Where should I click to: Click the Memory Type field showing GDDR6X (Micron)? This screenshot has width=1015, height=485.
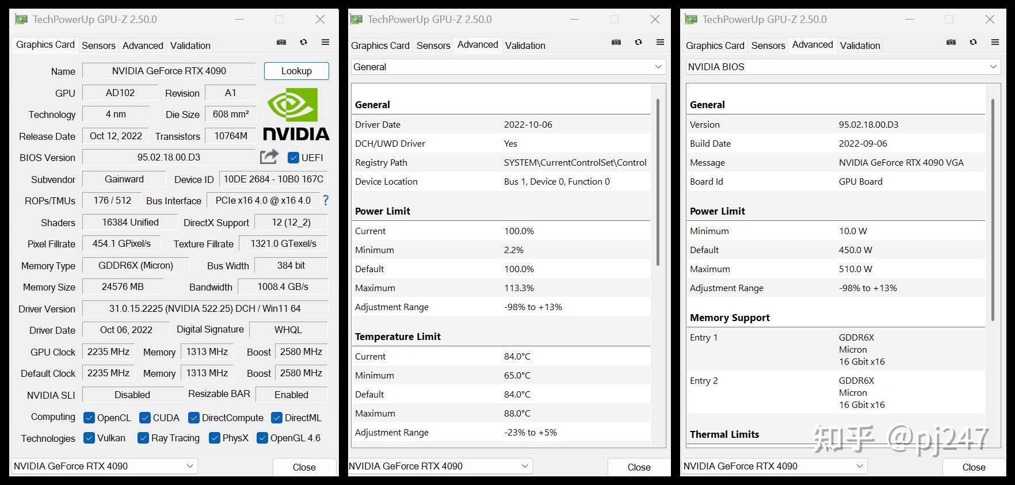[136, 265]
